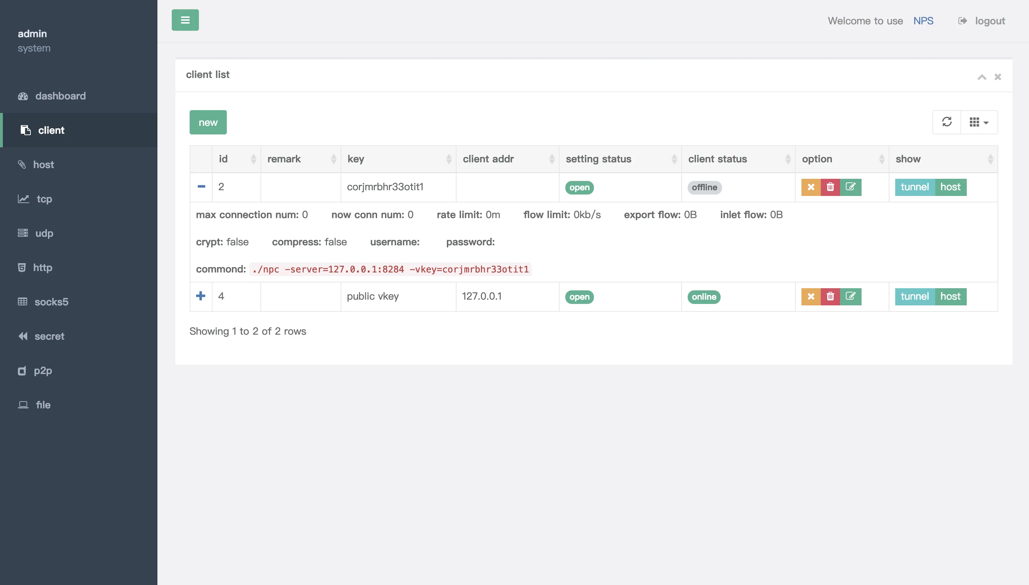Viewport: 1029px width, 585px height.
Task: Close the client list panel
Action: 998,77
